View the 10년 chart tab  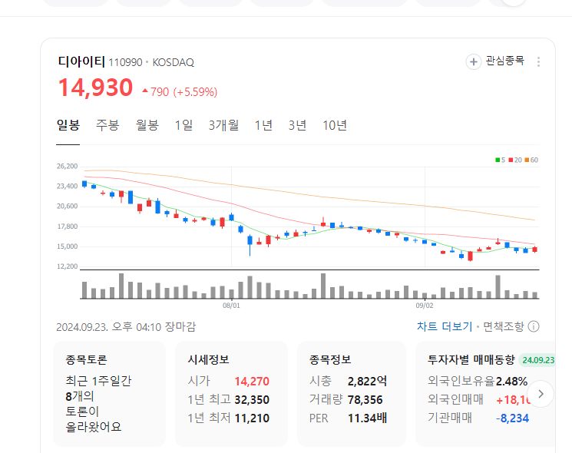point(335,125)
